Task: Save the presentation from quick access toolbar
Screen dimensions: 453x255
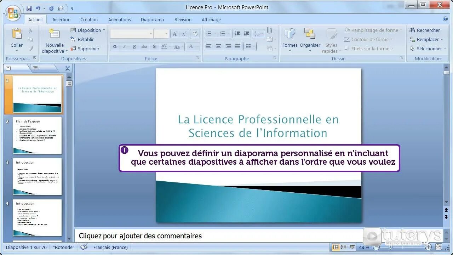Action: point(29,8)
